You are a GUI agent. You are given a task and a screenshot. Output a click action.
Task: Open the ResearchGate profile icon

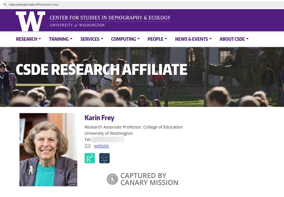(x=90, y=158)
